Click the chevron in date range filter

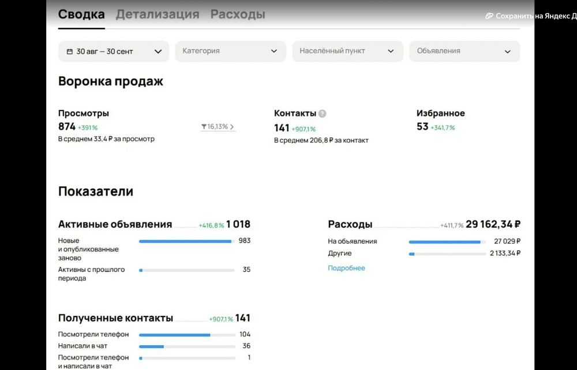click(x=158, y=51)
